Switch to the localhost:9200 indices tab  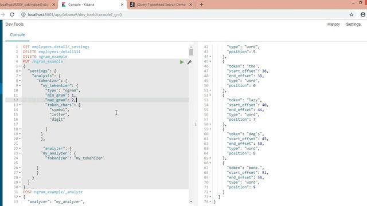[x=27, y=5]
